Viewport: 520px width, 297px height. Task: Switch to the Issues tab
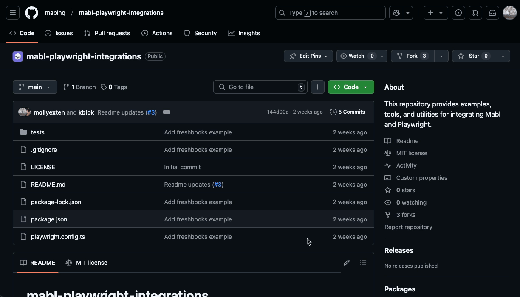point(59,33)
